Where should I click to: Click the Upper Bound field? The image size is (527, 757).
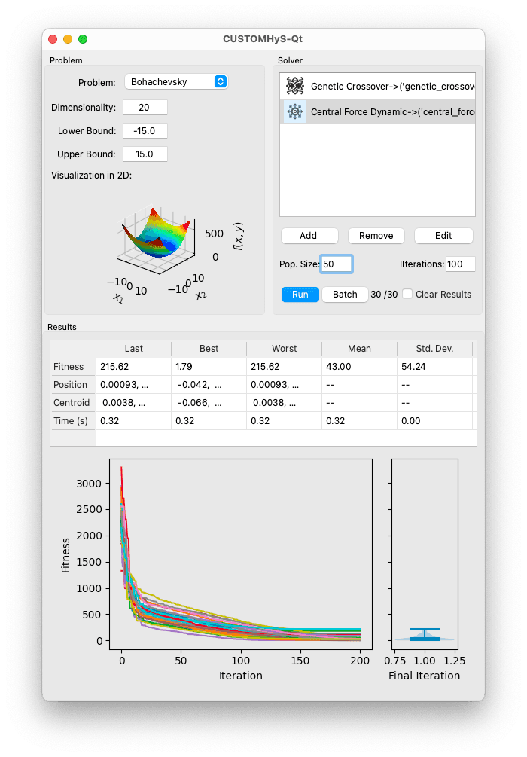[x=145, y=154]
